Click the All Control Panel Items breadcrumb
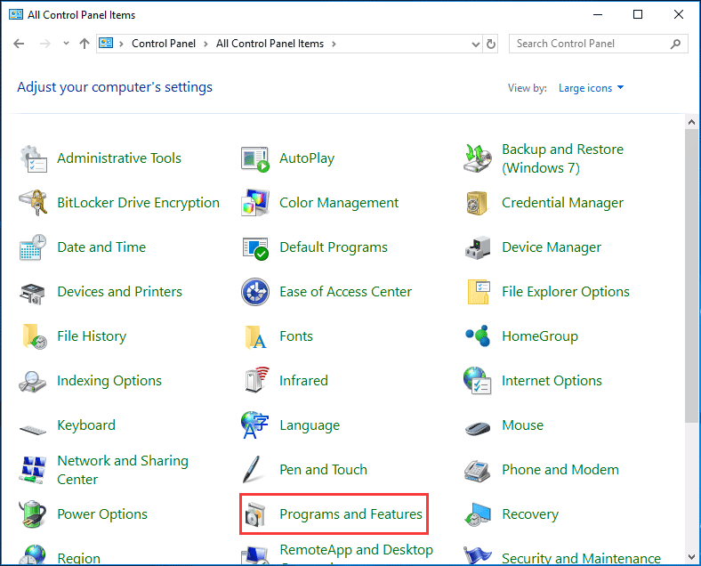 [270, 44]
